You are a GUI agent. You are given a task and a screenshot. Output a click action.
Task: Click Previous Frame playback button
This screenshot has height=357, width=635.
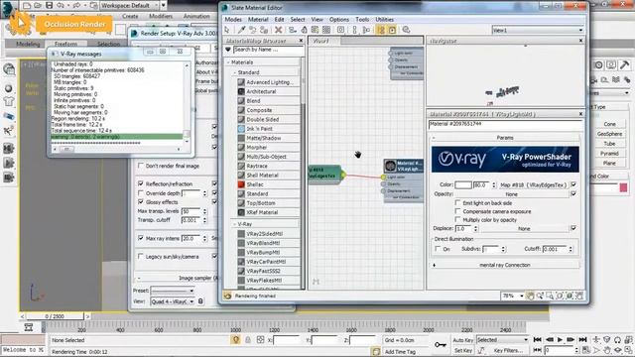pyautogui.click(x=549, y=340)
